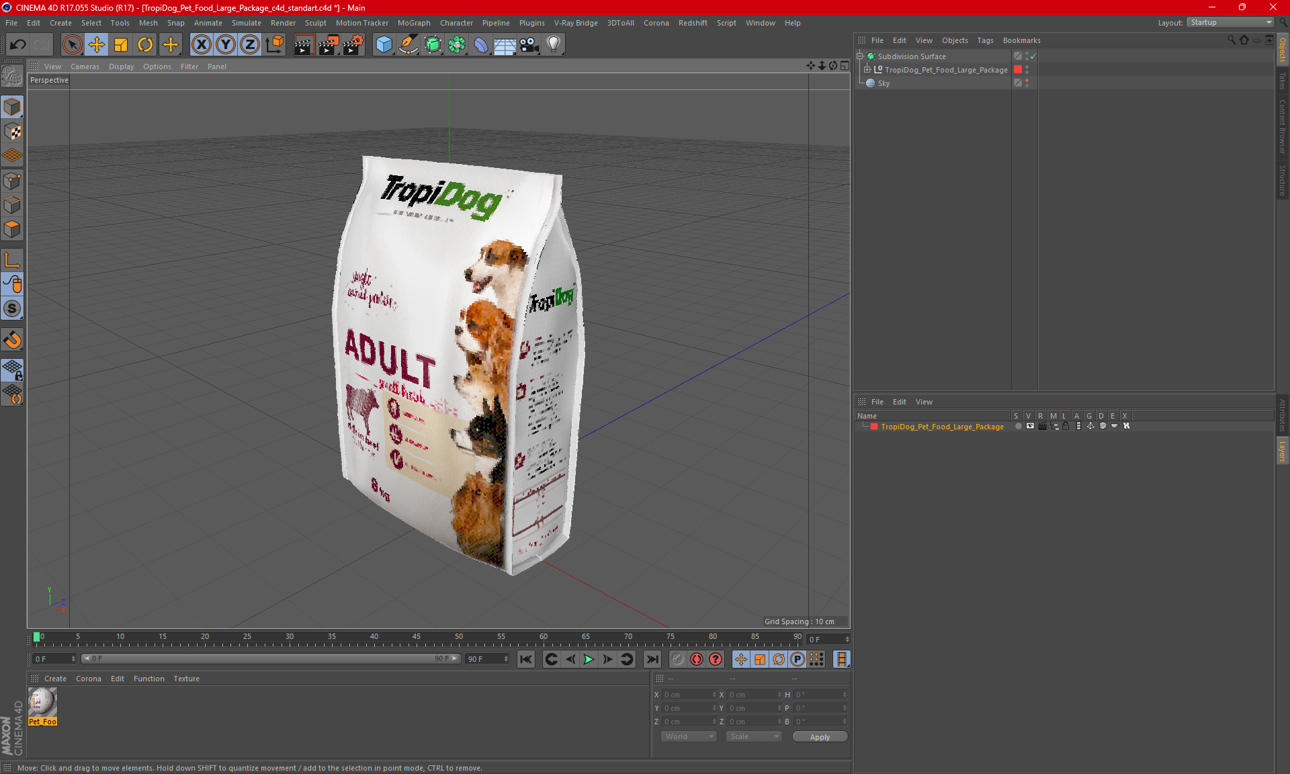This screenshot has width=1290, height=774.
Task: Toggle Sky visibility dots
Action: [1027, 83]
